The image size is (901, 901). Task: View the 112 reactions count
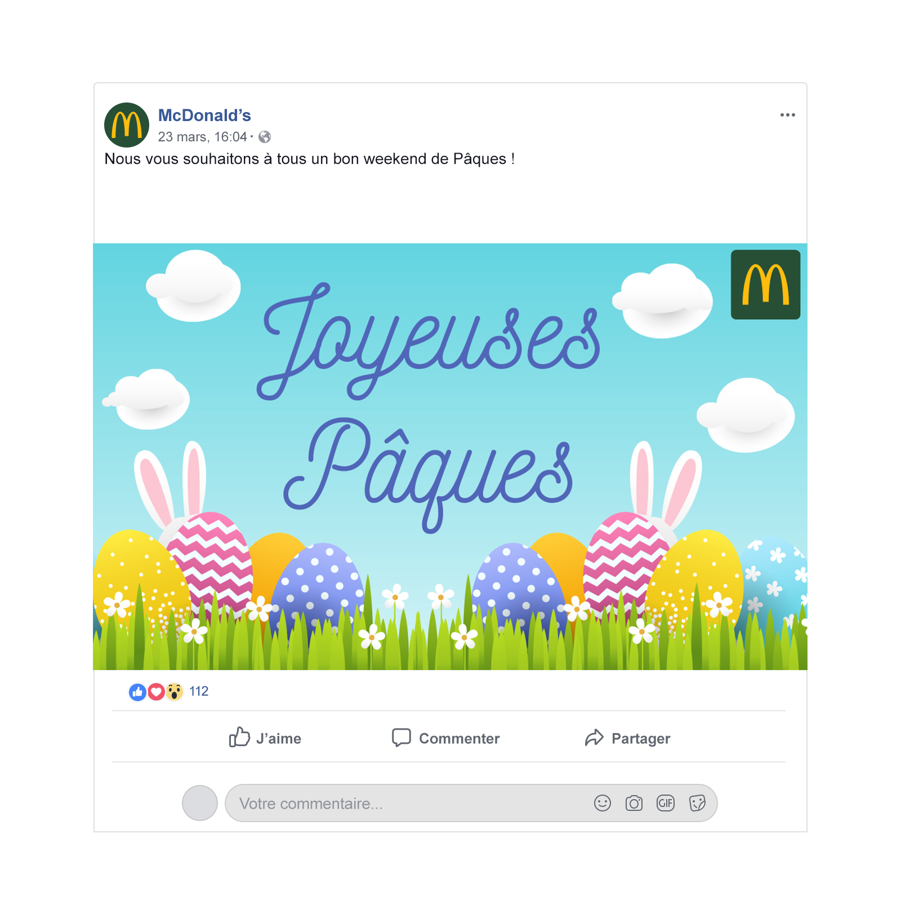pyautogui.click(x=199, y=692)
